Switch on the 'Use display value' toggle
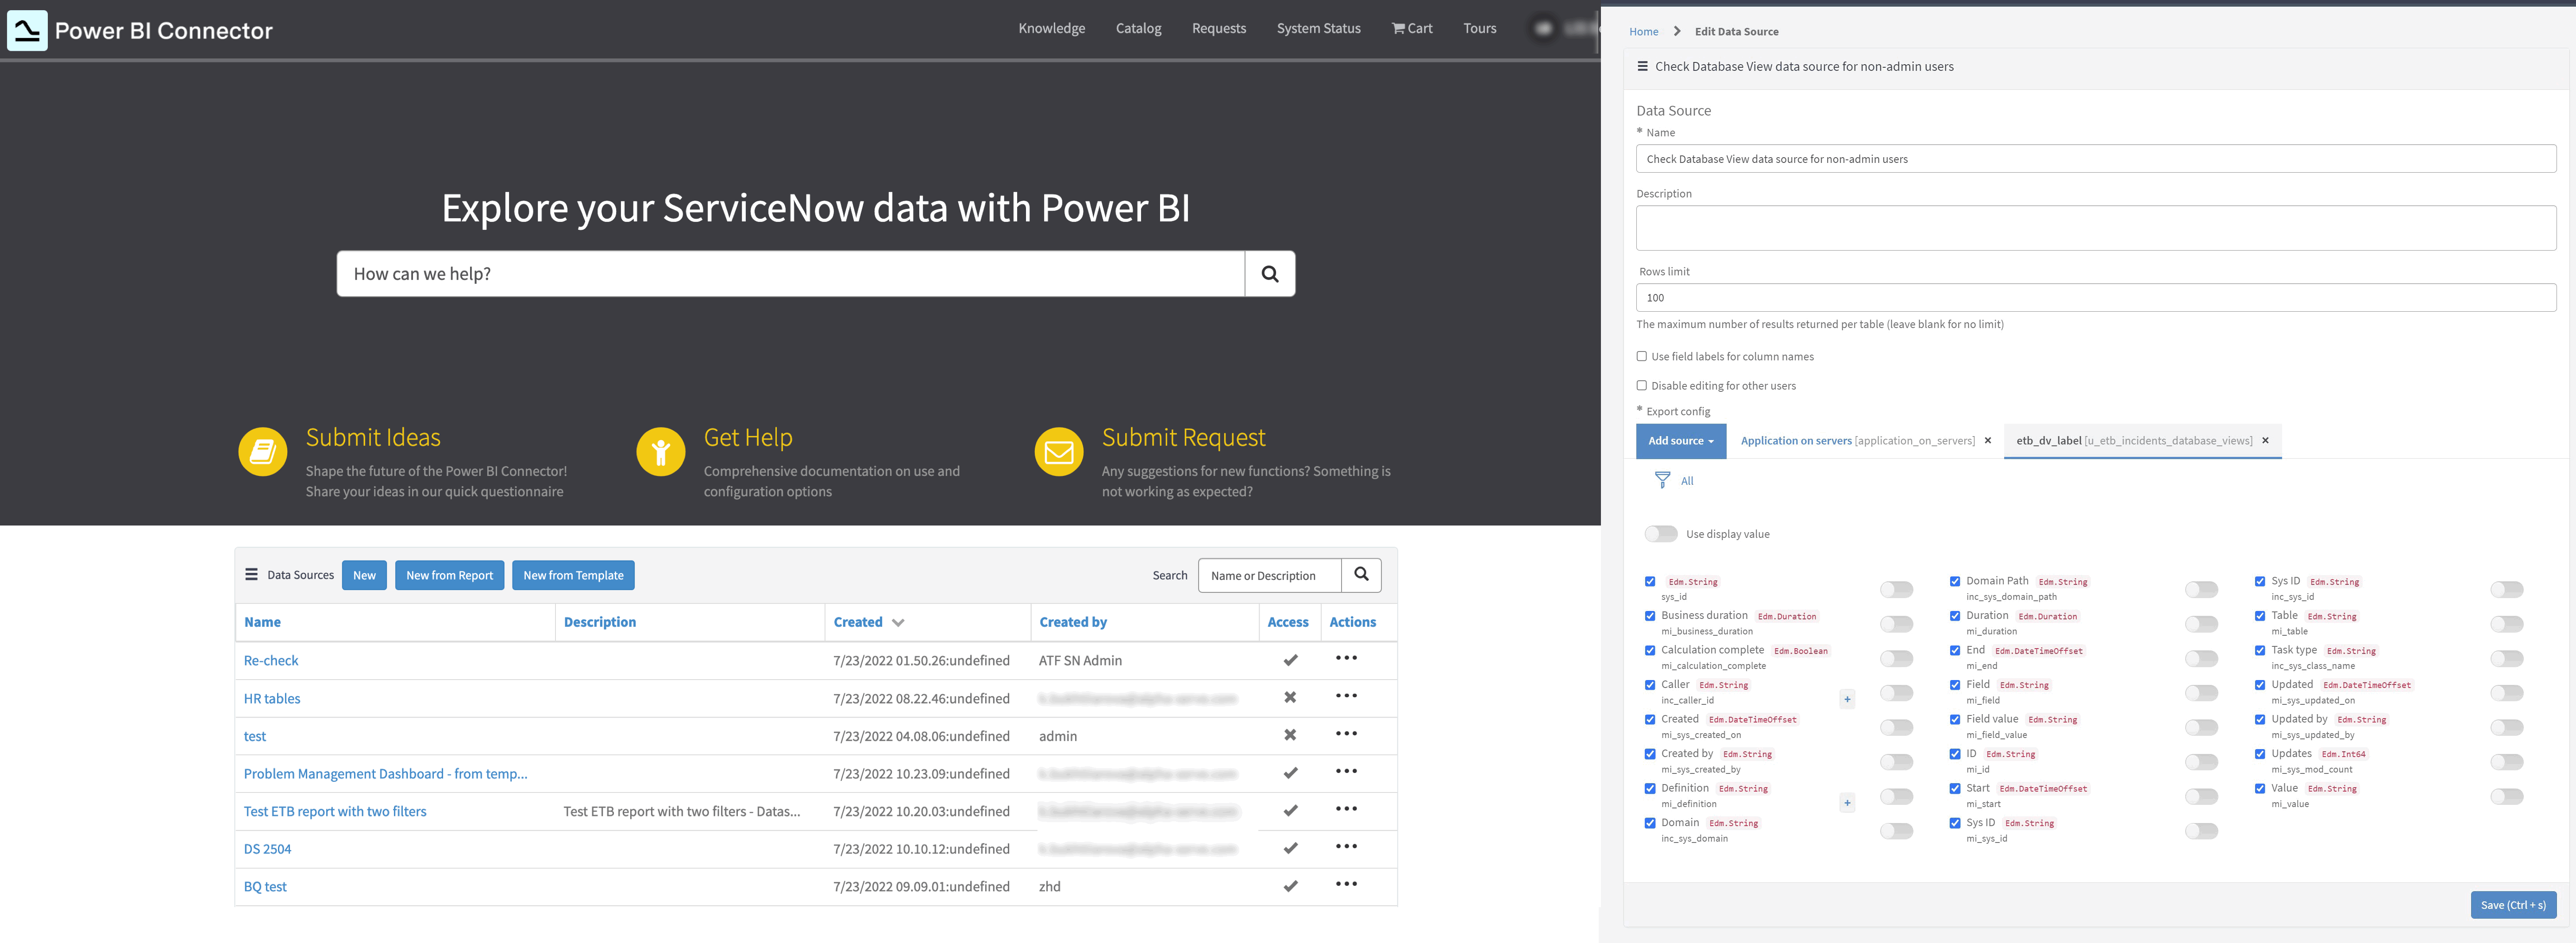This screenshot has height=943, width=2576. 1661,533
